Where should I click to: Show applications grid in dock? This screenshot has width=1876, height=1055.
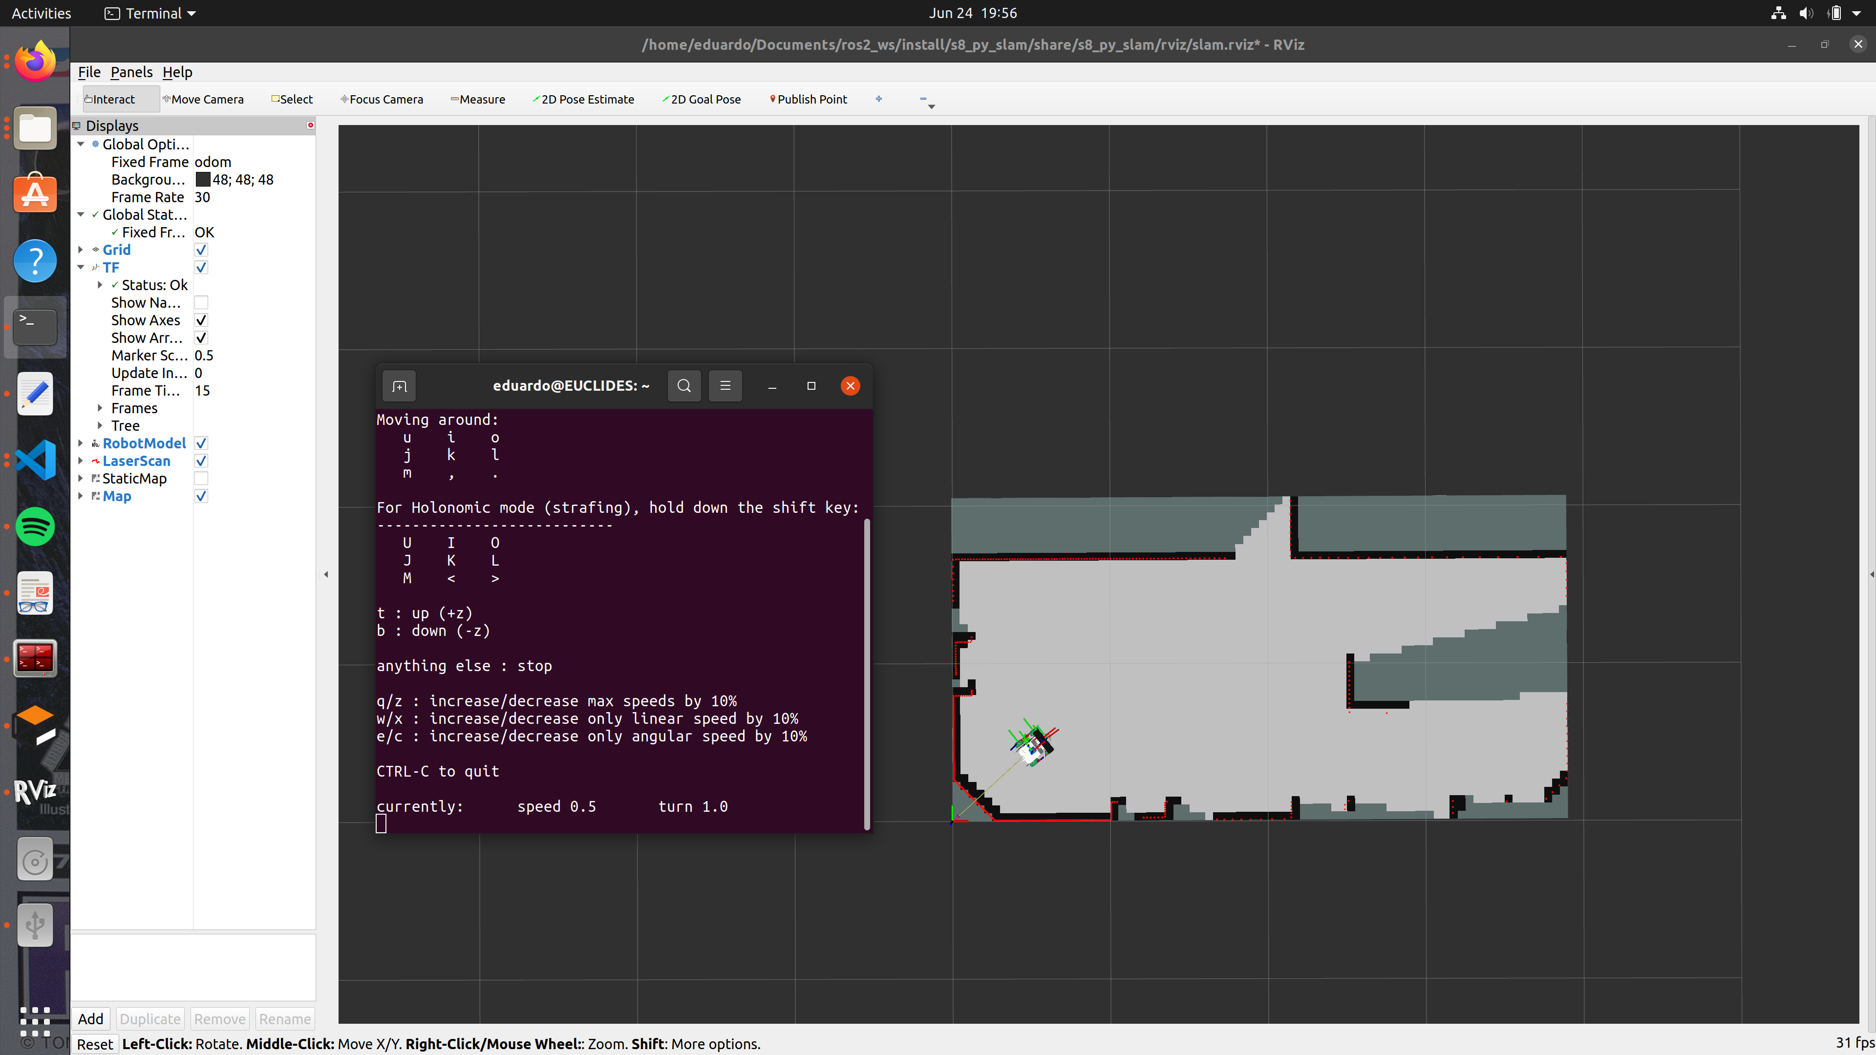(x=35, y=1021)
